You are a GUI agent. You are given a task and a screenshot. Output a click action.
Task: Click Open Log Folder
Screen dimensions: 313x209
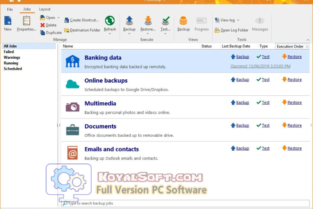[232, 30]
